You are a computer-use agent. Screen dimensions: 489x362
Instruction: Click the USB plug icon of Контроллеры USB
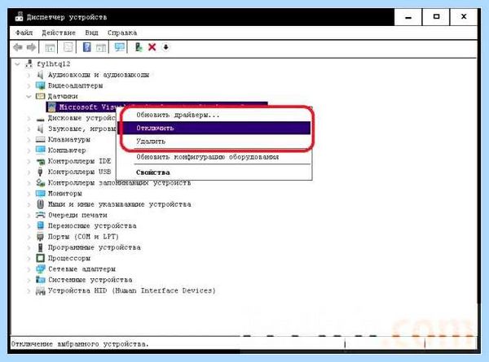pos(40,172)
